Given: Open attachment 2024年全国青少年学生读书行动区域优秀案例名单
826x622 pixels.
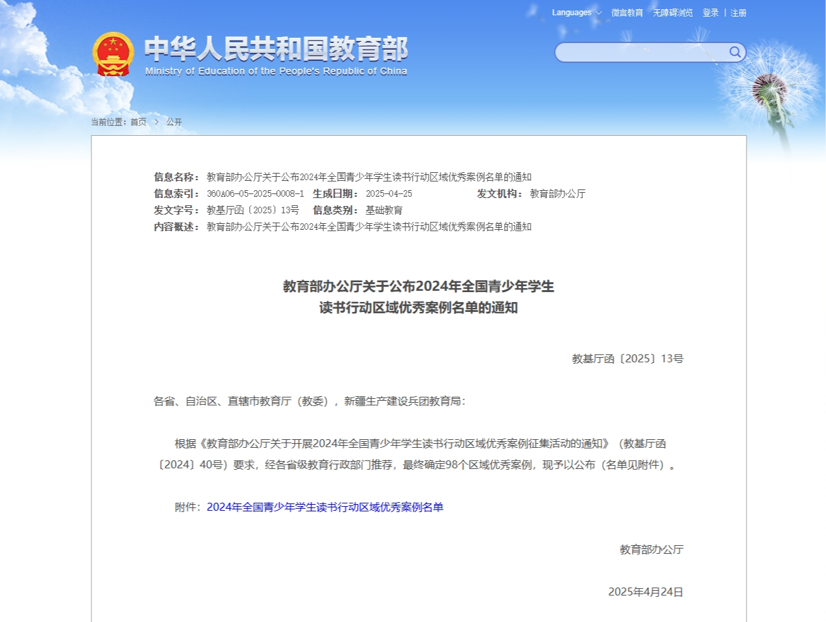Looking at the screenshot, I should tap(325, 507).
